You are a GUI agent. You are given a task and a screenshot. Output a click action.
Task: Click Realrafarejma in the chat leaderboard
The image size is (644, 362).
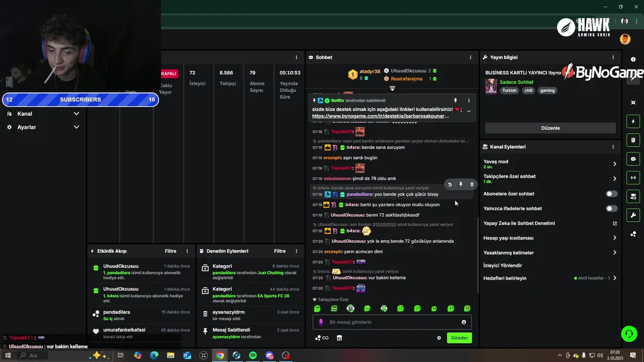pos(407,79)
